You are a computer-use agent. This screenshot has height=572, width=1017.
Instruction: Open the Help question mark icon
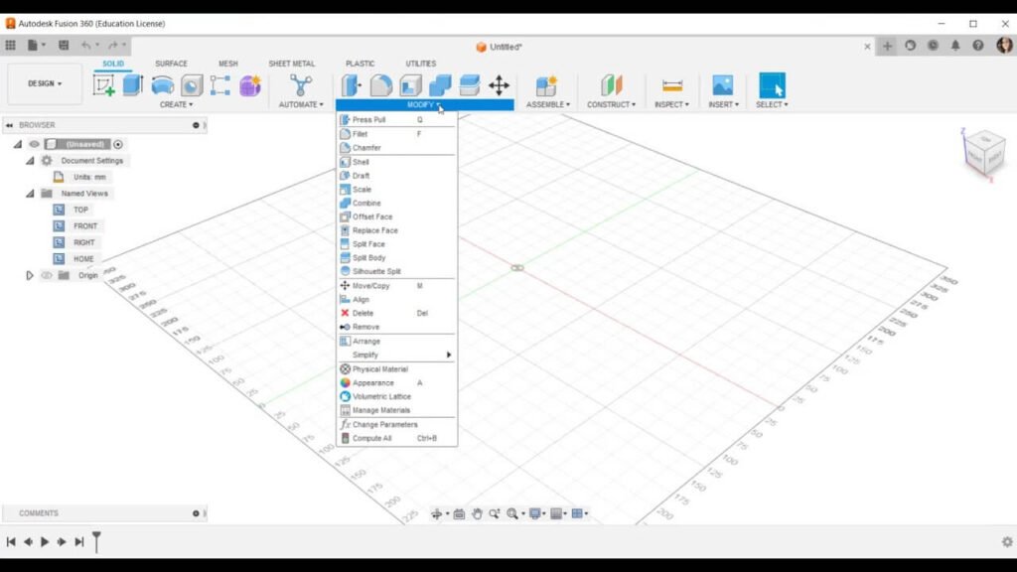click(978, 46)
